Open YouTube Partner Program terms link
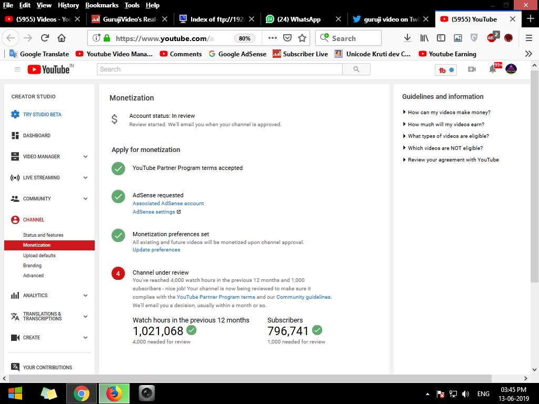The width and height of the screenshot is (539, 404). (216, 297)
